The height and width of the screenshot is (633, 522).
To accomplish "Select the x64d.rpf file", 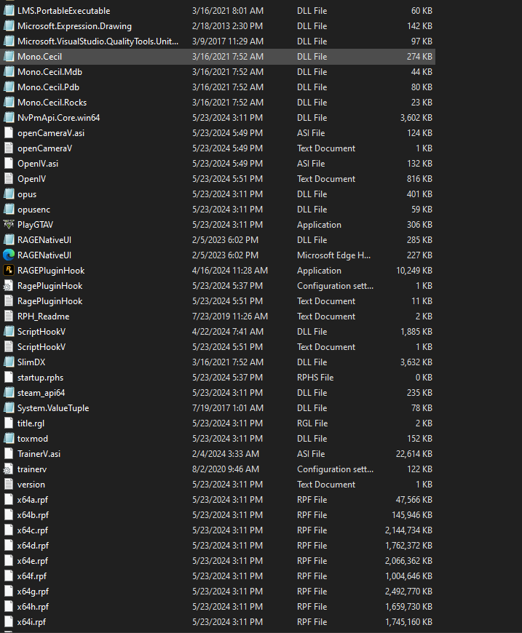I will pos(33,546).
